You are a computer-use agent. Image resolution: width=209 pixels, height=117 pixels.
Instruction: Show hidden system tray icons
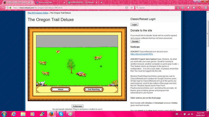point(181,114)
